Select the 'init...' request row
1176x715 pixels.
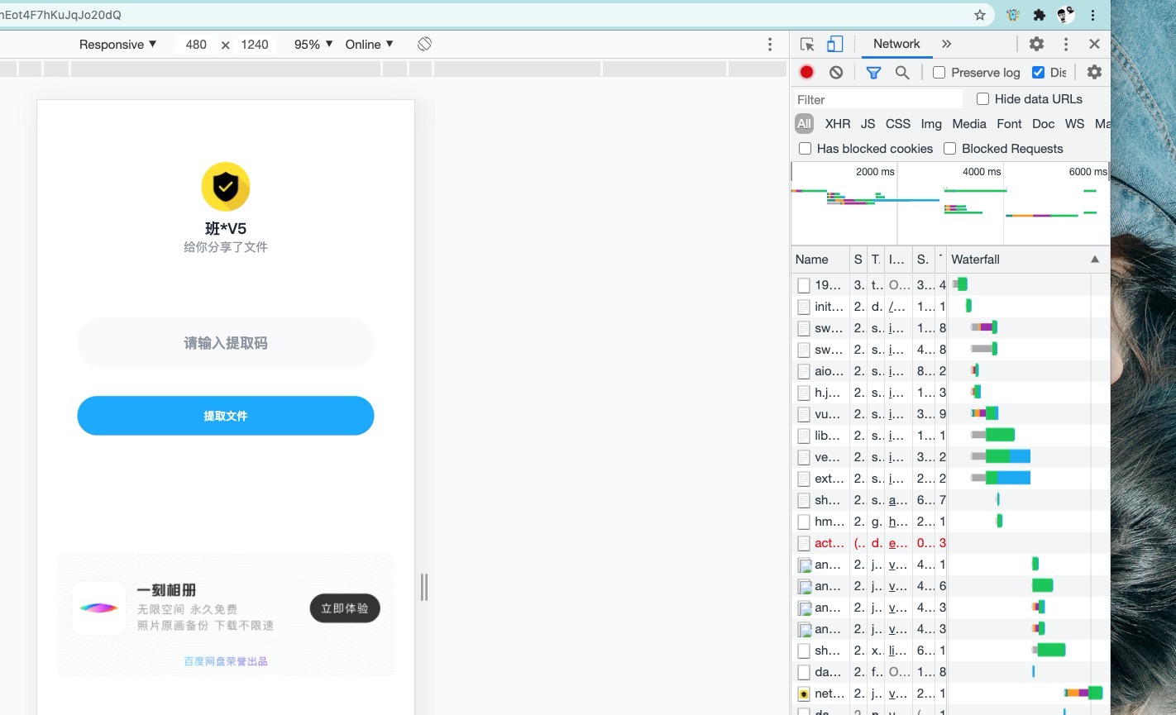coord(950,307)
